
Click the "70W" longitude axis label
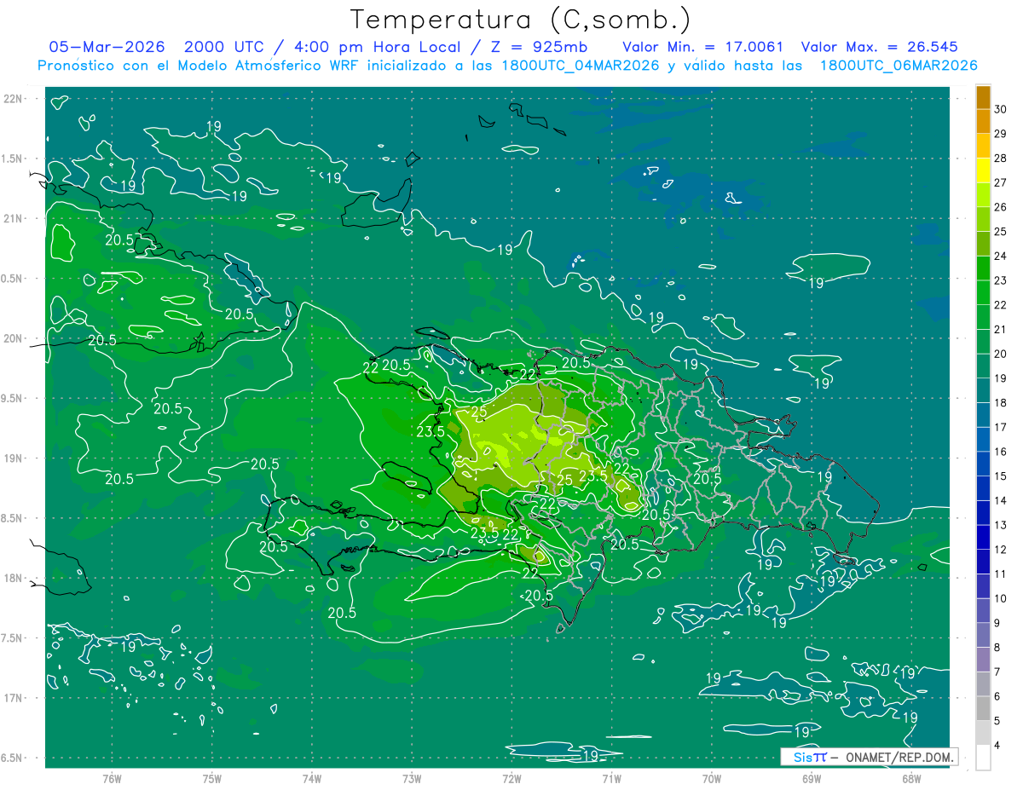pyautogui.click(x=712, y=777)
